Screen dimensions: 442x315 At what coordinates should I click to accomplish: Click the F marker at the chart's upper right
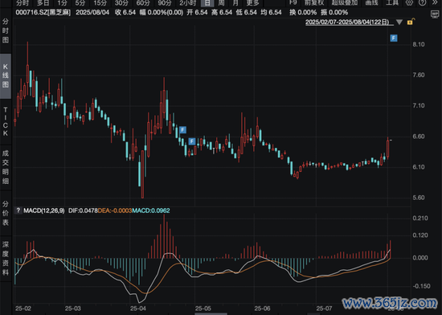pyautogui.click(x=394, y=38)
